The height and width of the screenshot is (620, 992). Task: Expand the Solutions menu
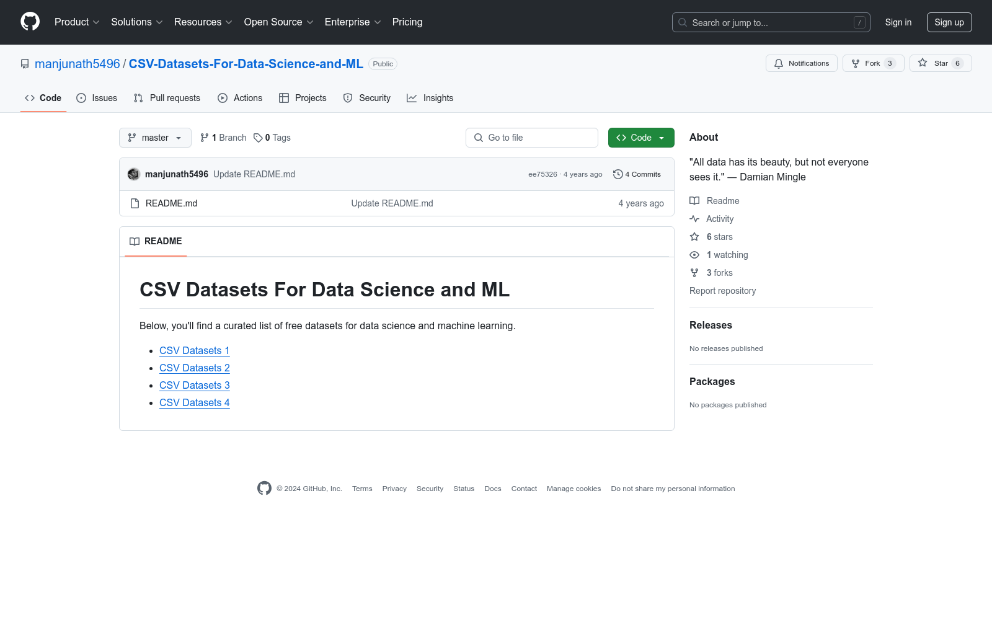tap(137, 22)
